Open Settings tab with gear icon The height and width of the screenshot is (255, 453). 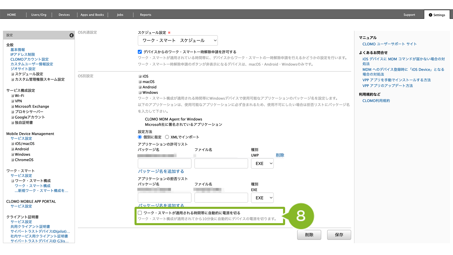(x=437, y=15)
